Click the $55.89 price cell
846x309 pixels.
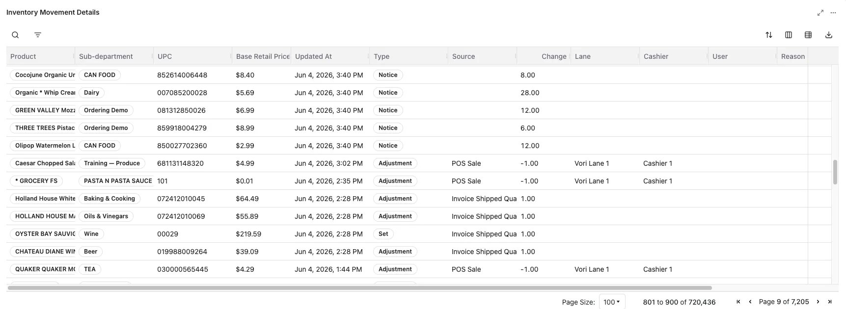click(x=247, y=216)
